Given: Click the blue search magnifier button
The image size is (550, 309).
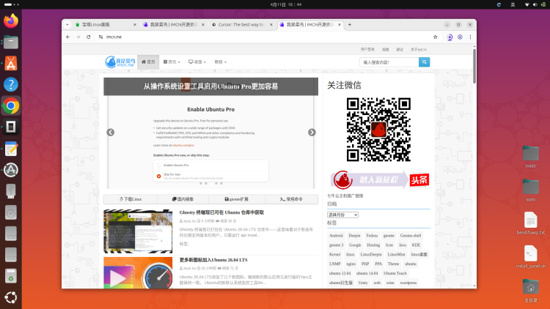Looking at the screenshot, I should pyautogui.click(x=424, y=62).
